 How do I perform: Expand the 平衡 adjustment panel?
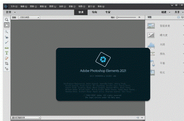[183, 63]
